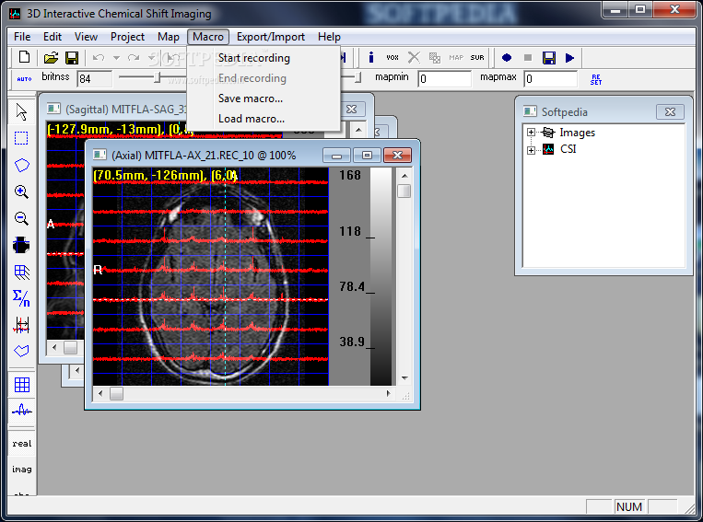
Task: Click the RESET button
Action: 596,79
